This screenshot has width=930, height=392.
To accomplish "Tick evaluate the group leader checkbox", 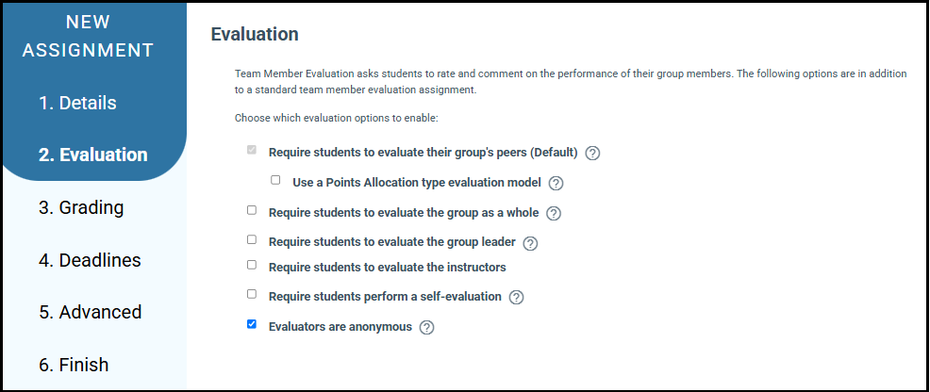I will (252, 240).
